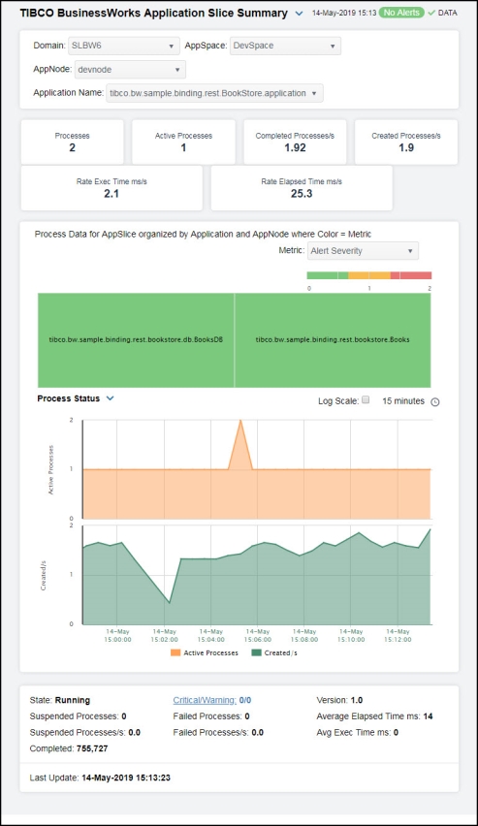Open the Metric dropdown showing Alert Severity
478x826 pixels.
tap(364, 251)
